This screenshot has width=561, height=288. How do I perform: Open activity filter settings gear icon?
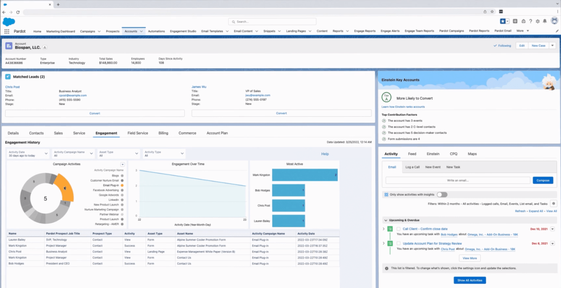pos(554,204)
